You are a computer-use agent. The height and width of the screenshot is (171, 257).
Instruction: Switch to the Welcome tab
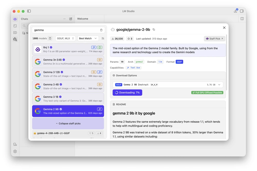tap(82, 19)
